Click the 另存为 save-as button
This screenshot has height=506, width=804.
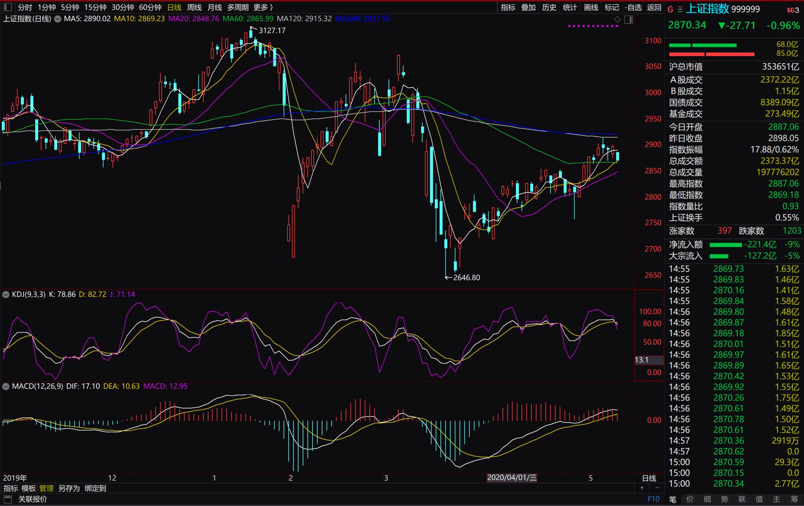click(69, 488)
